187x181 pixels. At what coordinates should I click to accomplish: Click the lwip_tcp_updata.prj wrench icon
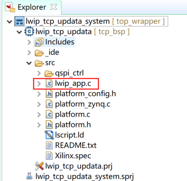pos(39,166)
